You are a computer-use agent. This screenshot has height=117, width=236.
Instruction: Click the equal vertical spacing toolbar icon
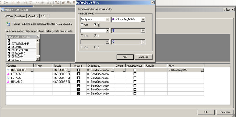[x=30, y=2]
